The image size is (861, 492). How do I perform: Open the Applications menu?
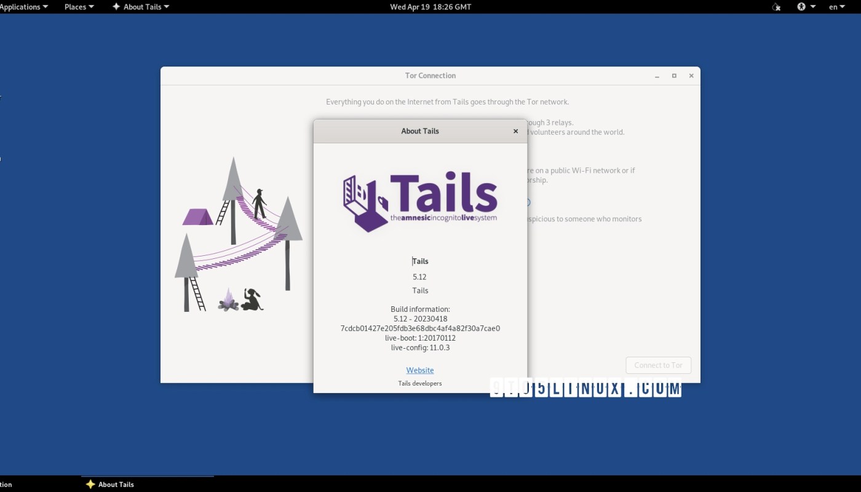tap(24, 7)
